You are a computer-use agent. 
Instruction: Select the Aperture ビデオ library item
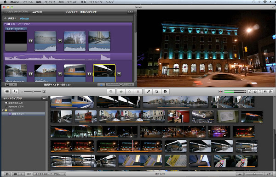[x=16, y=106]
